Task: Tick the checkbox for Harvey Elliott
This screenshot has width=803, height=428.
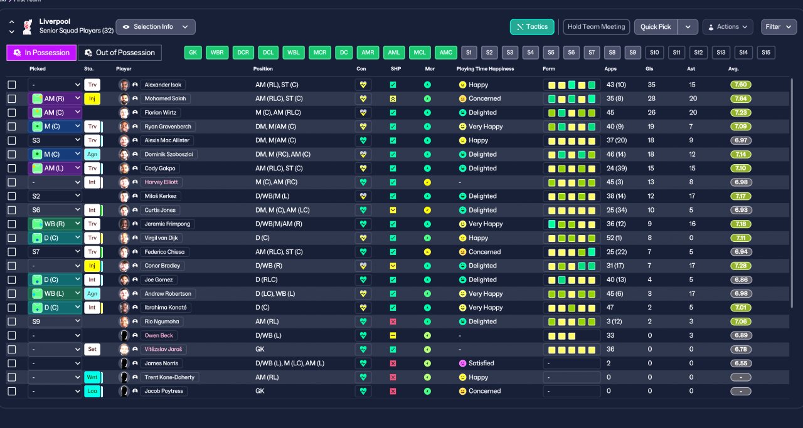Action: pos(12,182)
